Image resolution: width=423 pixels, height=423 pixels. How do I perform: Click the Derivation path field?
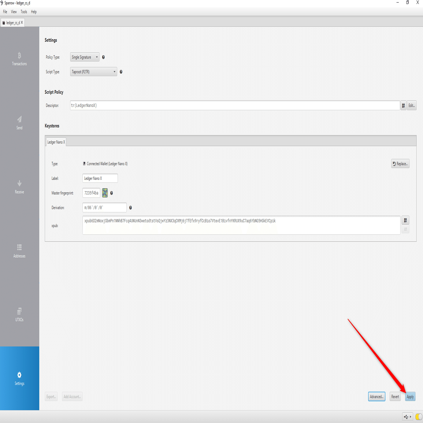(x=104, y=208)
